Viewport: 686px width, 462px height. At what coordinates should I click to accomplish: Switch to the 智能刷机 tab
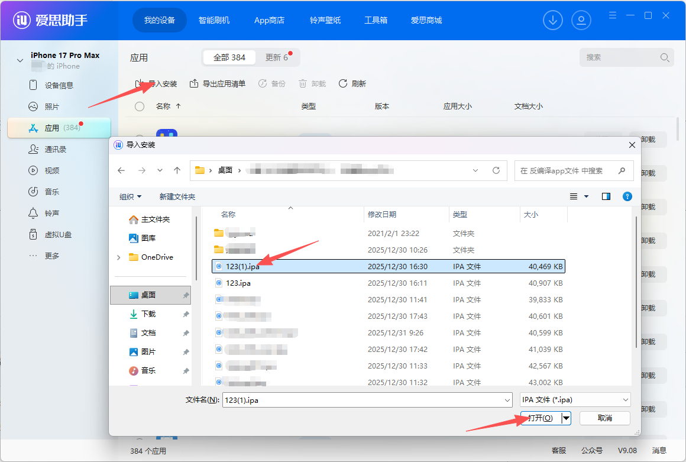pos(213,20)
